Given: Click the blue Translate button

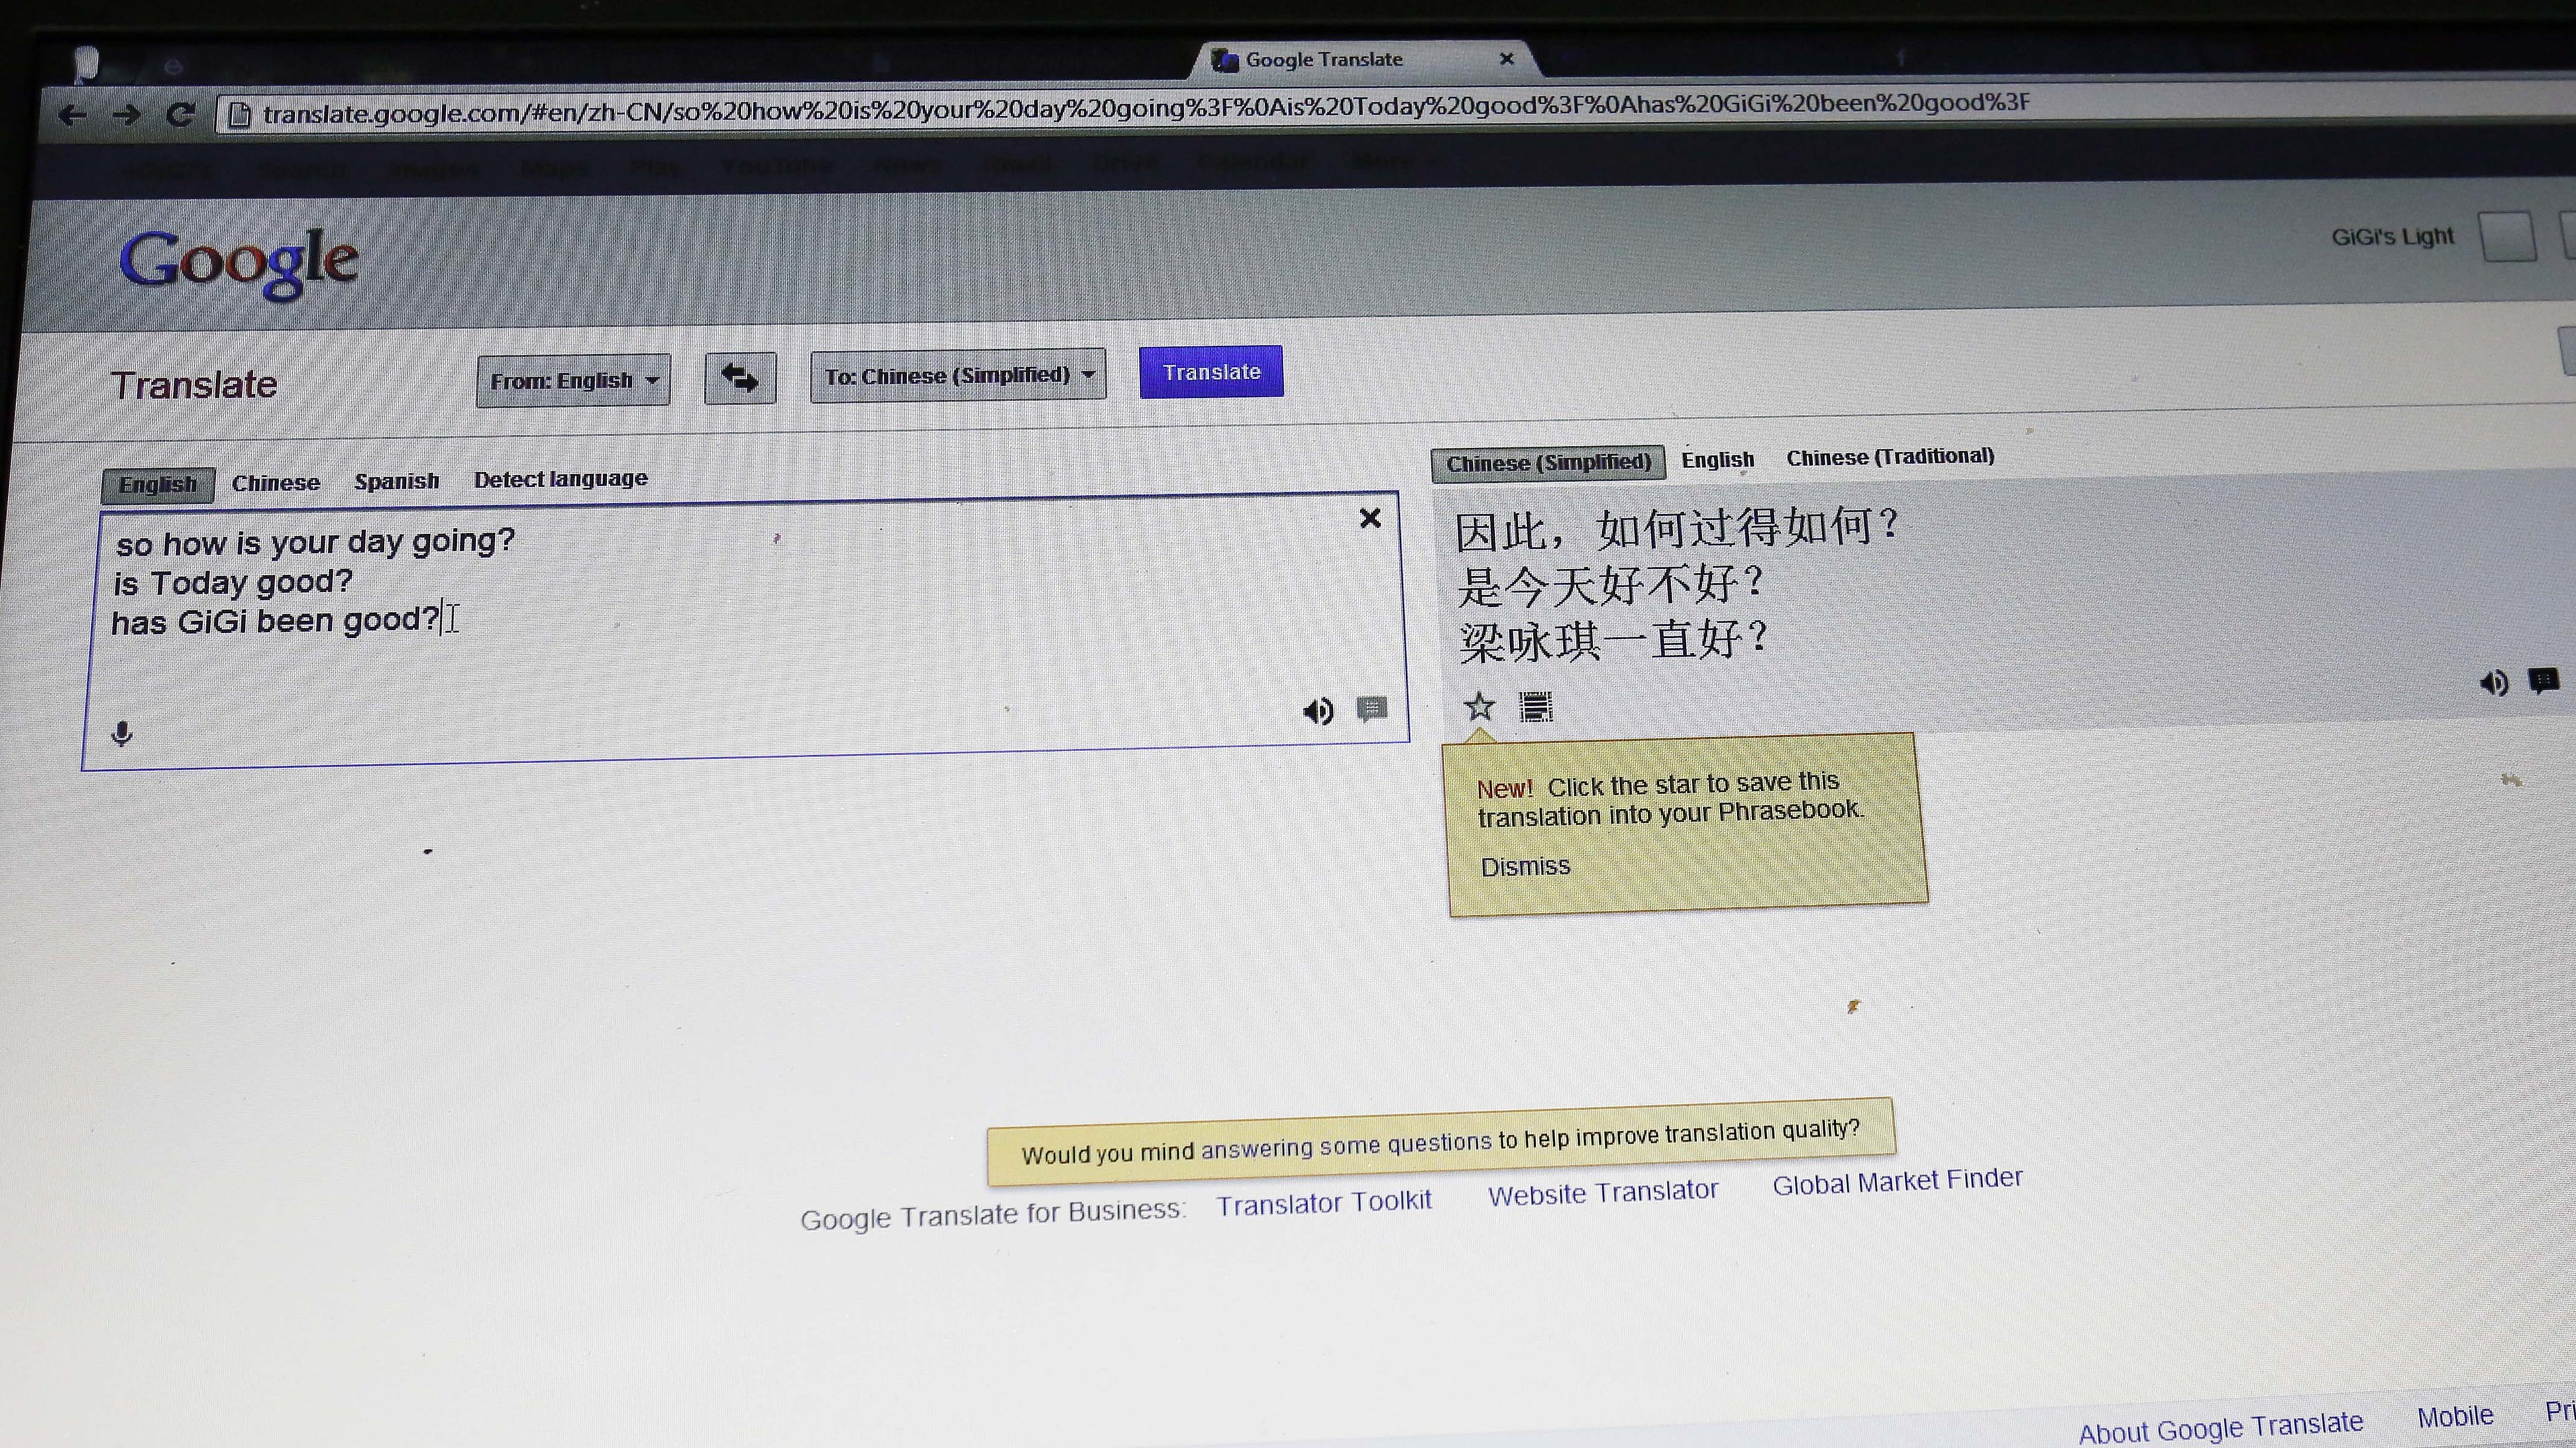Looking at the screenshot, I should point(1211,372).
